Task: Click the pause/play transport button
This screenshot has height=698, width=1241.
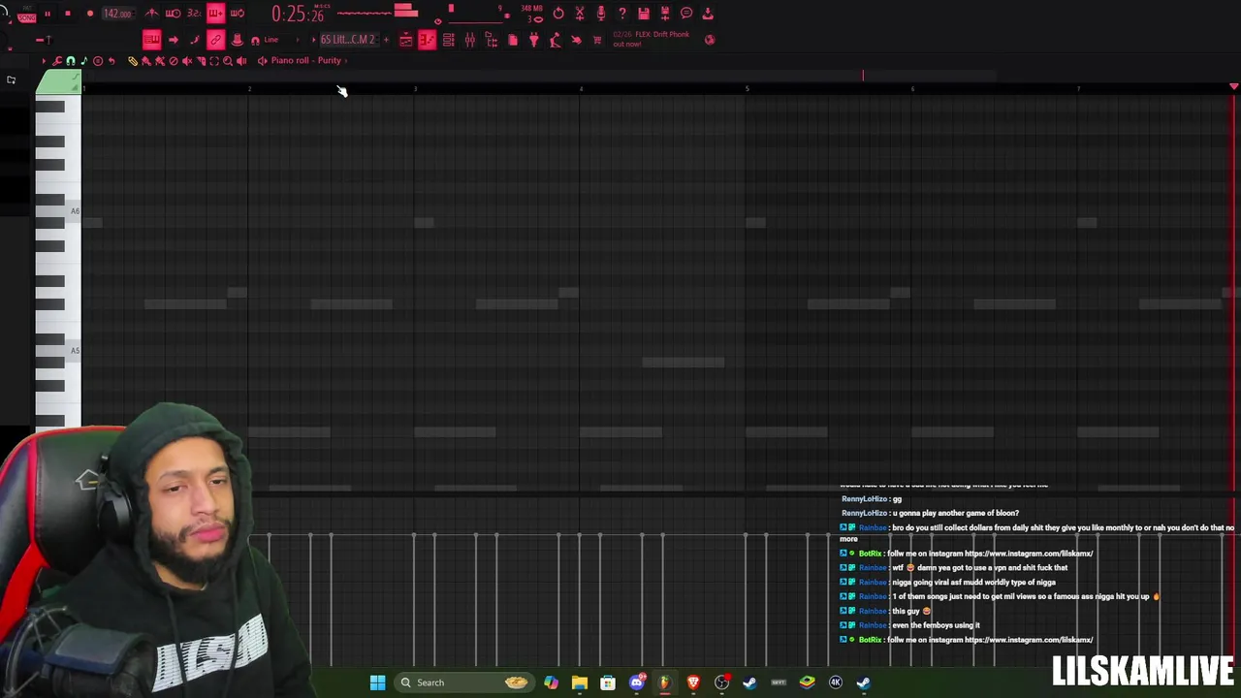Action: click(x=48, y=14)
